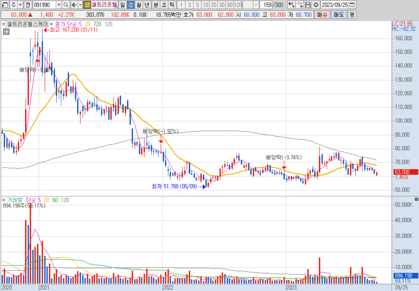Click the green 신 stock badge
This screenshot has width=419, height=291.
click(x=87, y=5)
